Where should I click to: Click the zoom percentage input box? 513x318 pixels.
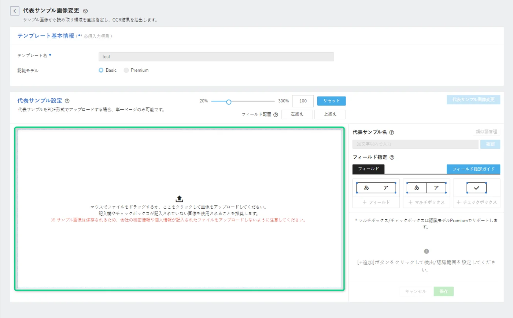tap(303, 101)
